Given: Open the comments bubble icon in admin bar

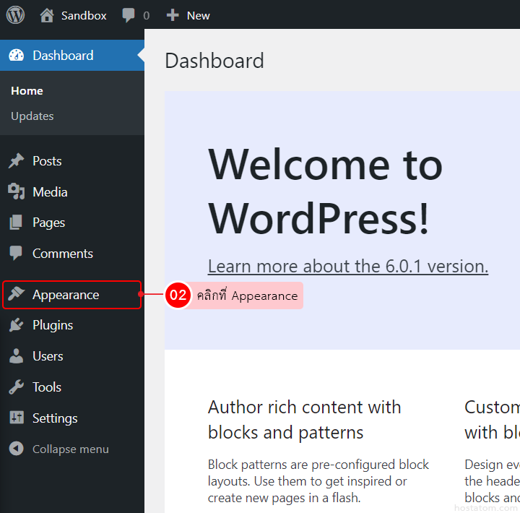Looking at the screenshot, I should (129, 15).
